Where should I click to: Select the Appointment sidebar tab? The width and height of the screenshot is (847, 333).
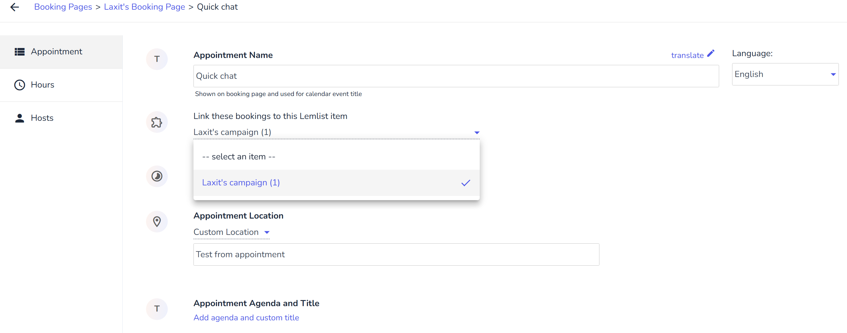(61, 52)
